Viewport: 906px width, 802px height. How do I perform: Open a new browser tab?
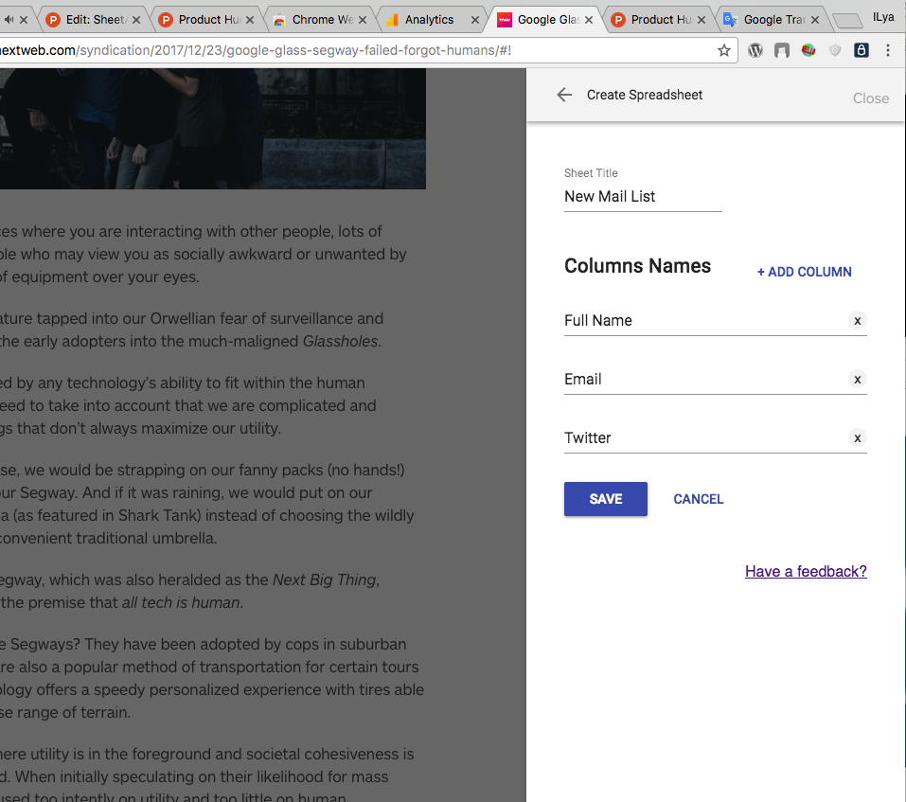(847, 22)
